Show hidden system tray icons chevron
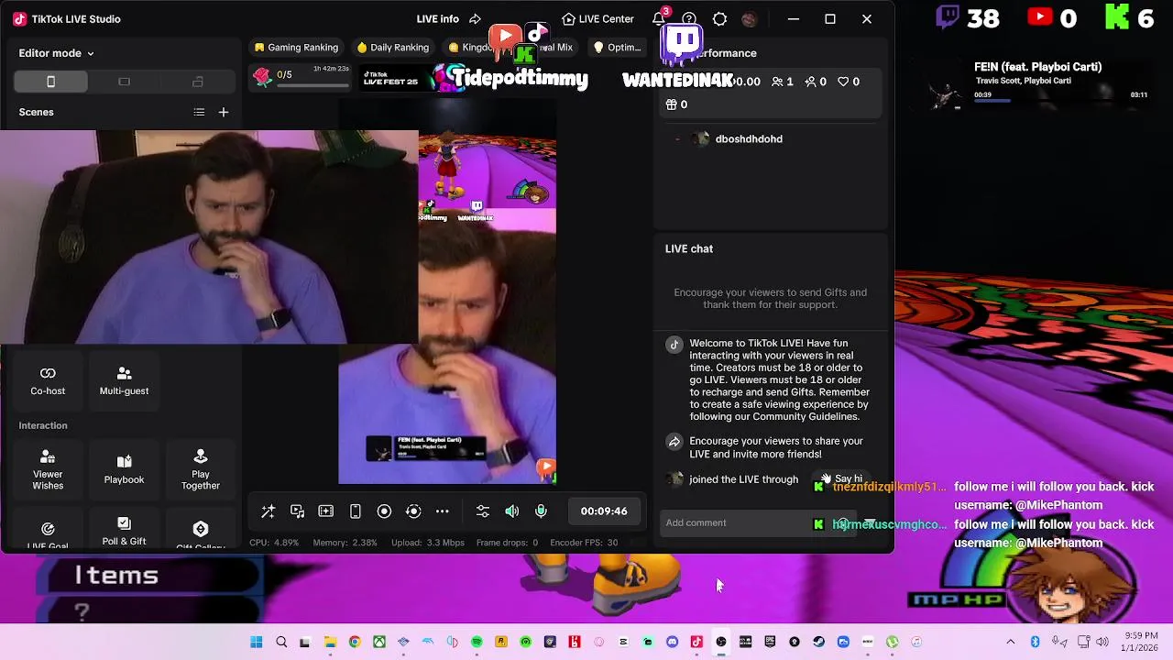This screenshot has height=660, width=1173. [1011, 642]
